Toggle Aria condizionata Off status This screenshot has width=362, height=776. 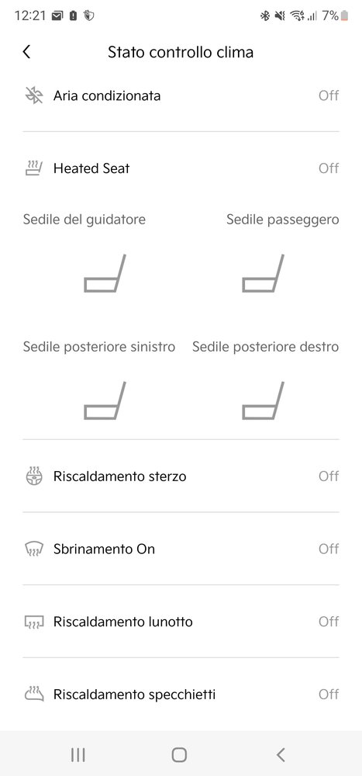[x=329, y=95]
